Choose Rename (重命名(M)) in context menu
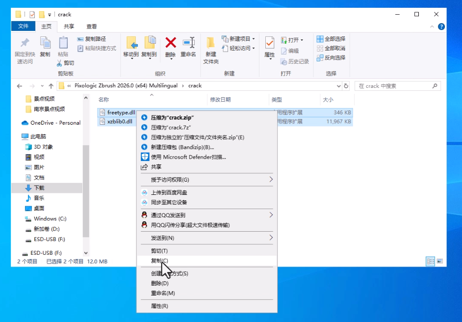Screen dimensions: 462x322 coord(207,293)
